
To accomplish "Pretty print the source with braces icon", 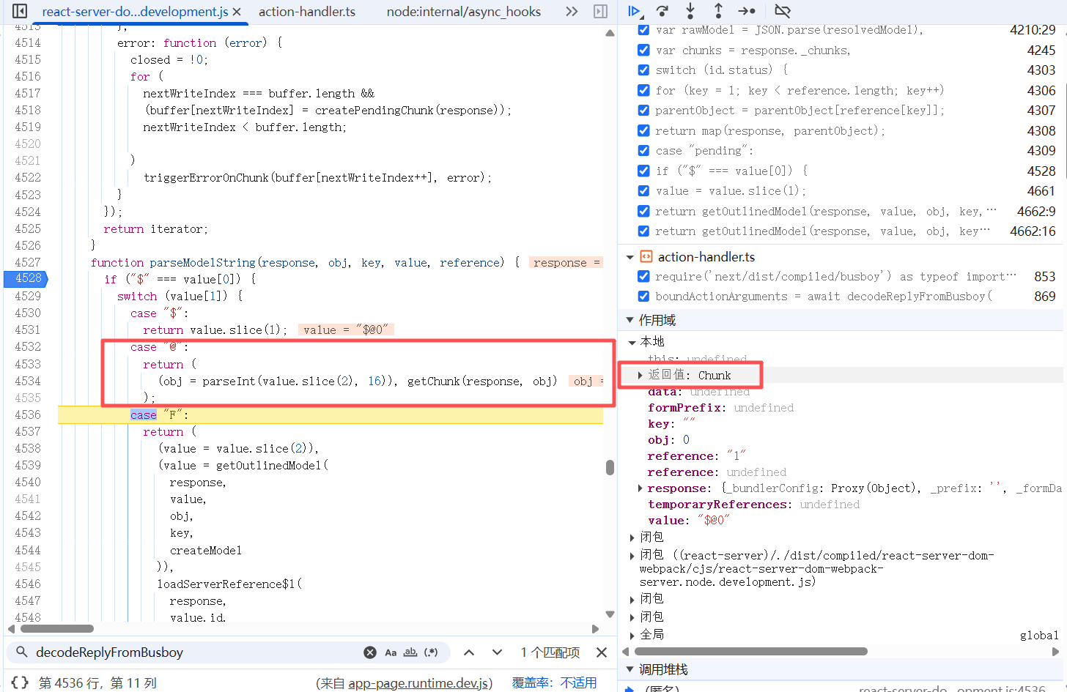I will pyautogui.click(x=20, y=682).
